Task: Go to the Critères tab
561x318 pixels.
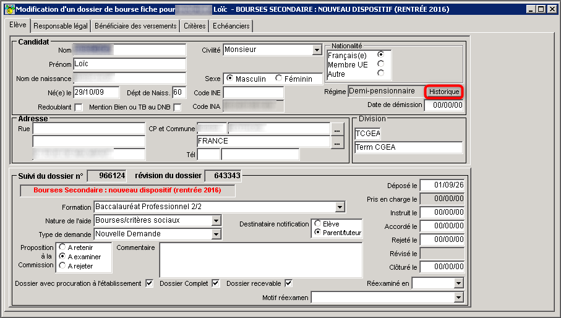Action: coord(195,26)
